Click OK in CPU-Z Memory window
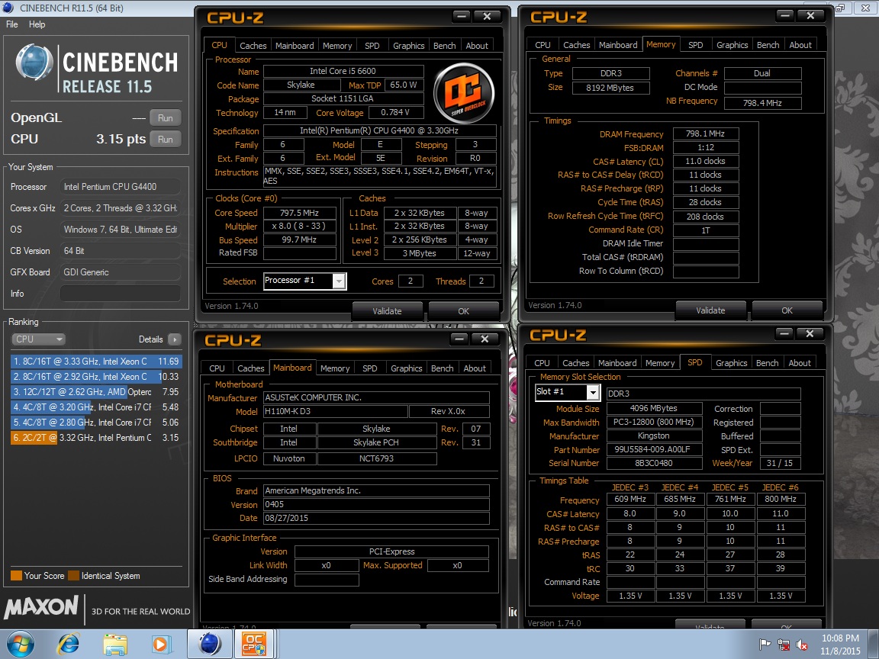 point(787,310)
